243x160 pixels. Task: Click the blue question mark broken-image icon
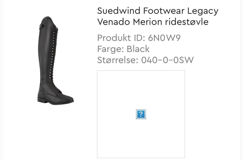tap(141, 114)
